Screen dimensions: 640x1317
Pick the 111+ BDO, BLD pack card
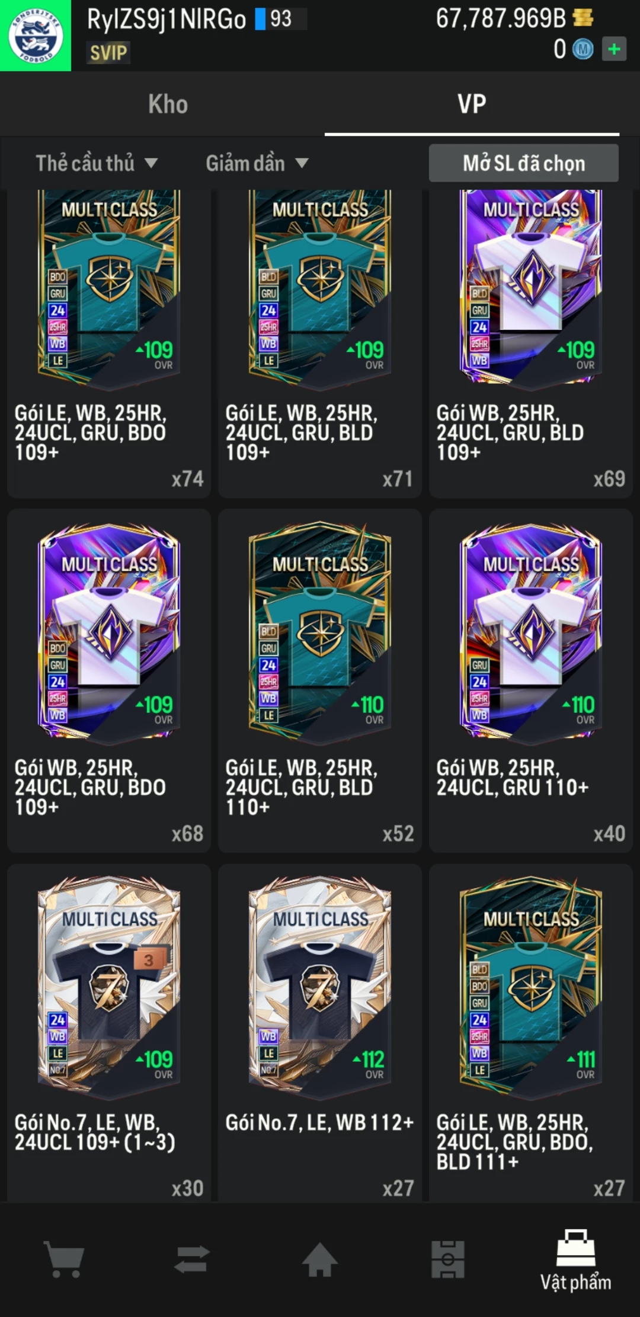(x=531, y=1032)
